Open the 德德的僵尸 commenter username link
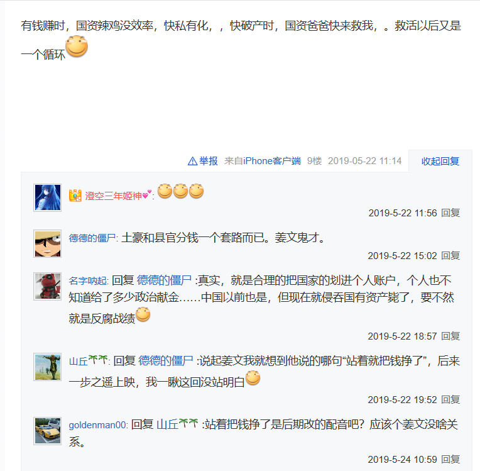 coord(92,238)
